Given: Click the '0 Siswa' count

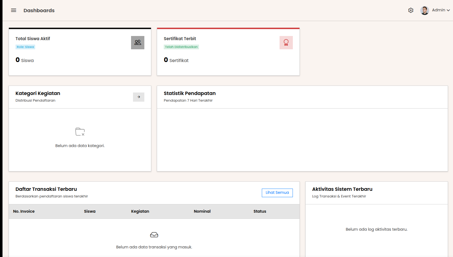Looking at the screenshot, I should 25,60.
